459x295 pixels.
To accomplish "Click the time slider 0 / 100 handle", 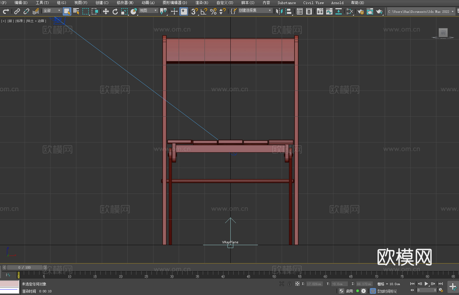I will [x=25, y=267].
